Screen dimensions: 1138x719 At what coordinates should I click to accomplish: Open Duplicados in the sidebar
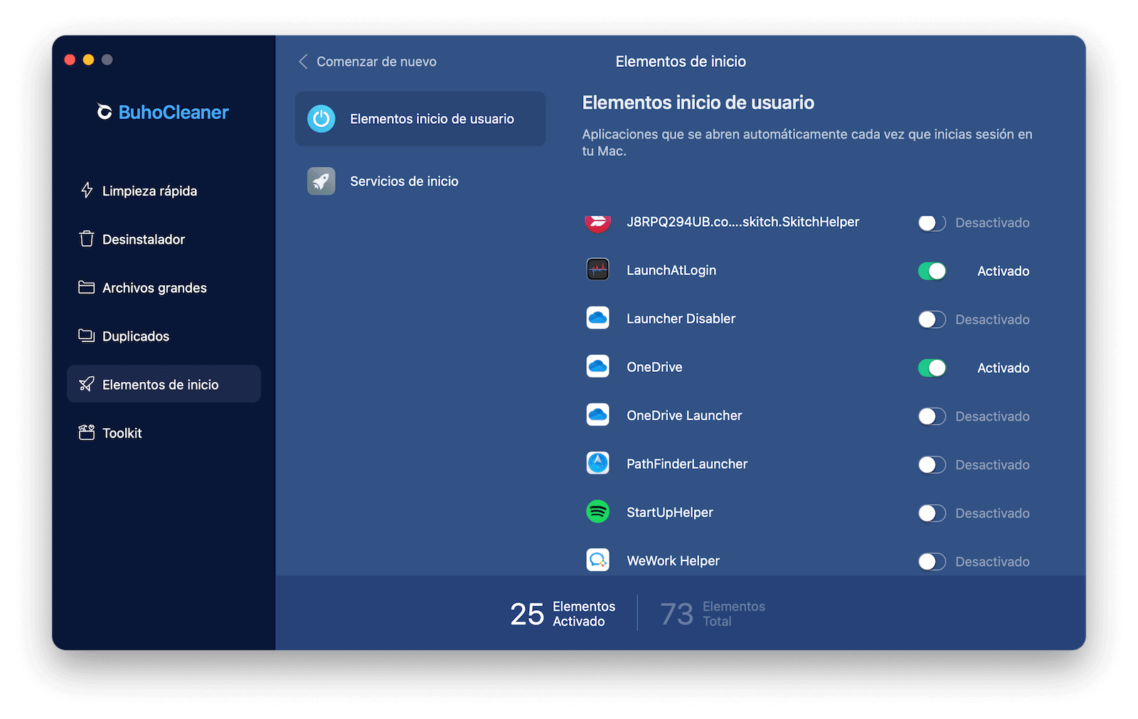point(164,336)
